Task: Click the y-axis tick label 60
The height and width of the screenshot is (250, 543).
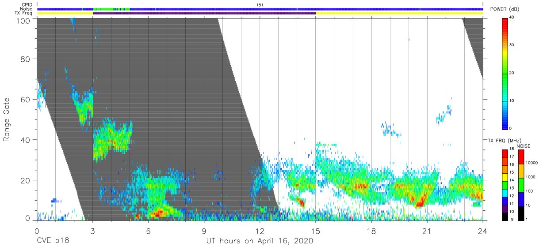Action: [x=26, y=99]
